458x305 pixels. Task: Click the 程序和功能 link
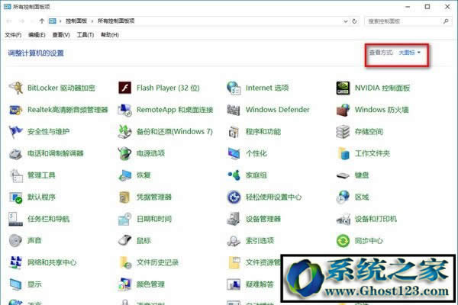pos(263,131)
